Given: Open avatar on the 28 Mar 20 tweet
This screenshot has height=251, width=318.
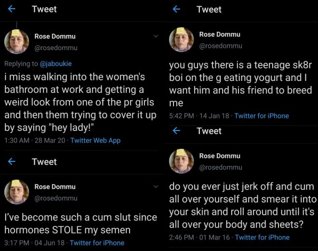Looking at the screenshot, I should [17, 41].
